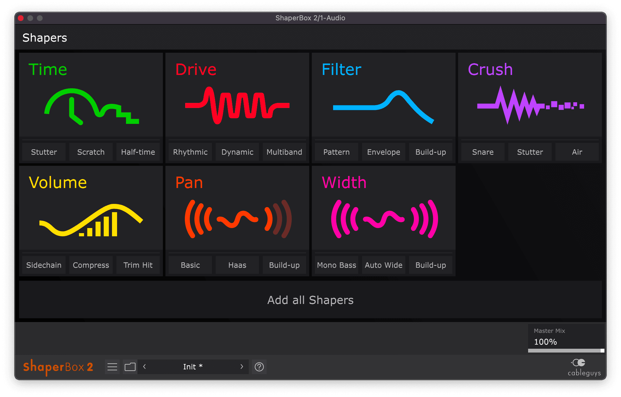Adjust the Master Mix slider

(566, 350)
